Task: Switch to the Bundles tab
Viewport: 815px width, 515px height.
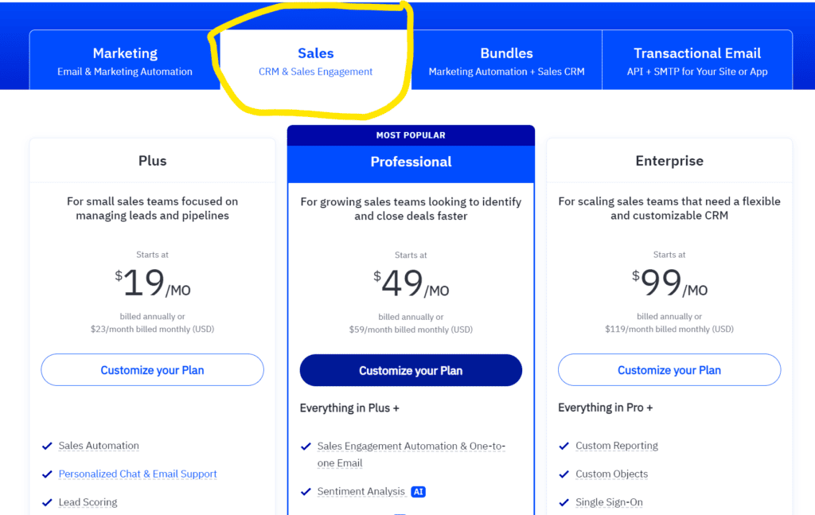Action: (x=506, y=60)
